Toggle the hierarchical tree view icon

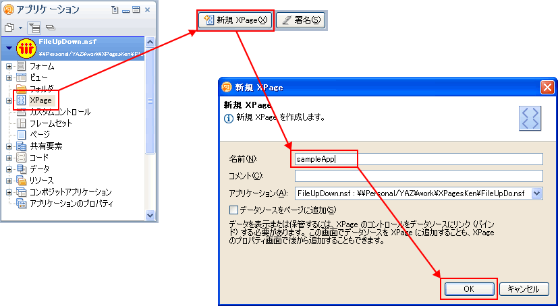point(34,28)
